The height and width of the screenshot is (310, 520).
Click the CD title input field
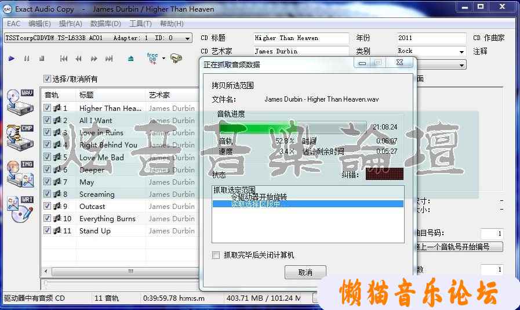[x=301, y=38]
